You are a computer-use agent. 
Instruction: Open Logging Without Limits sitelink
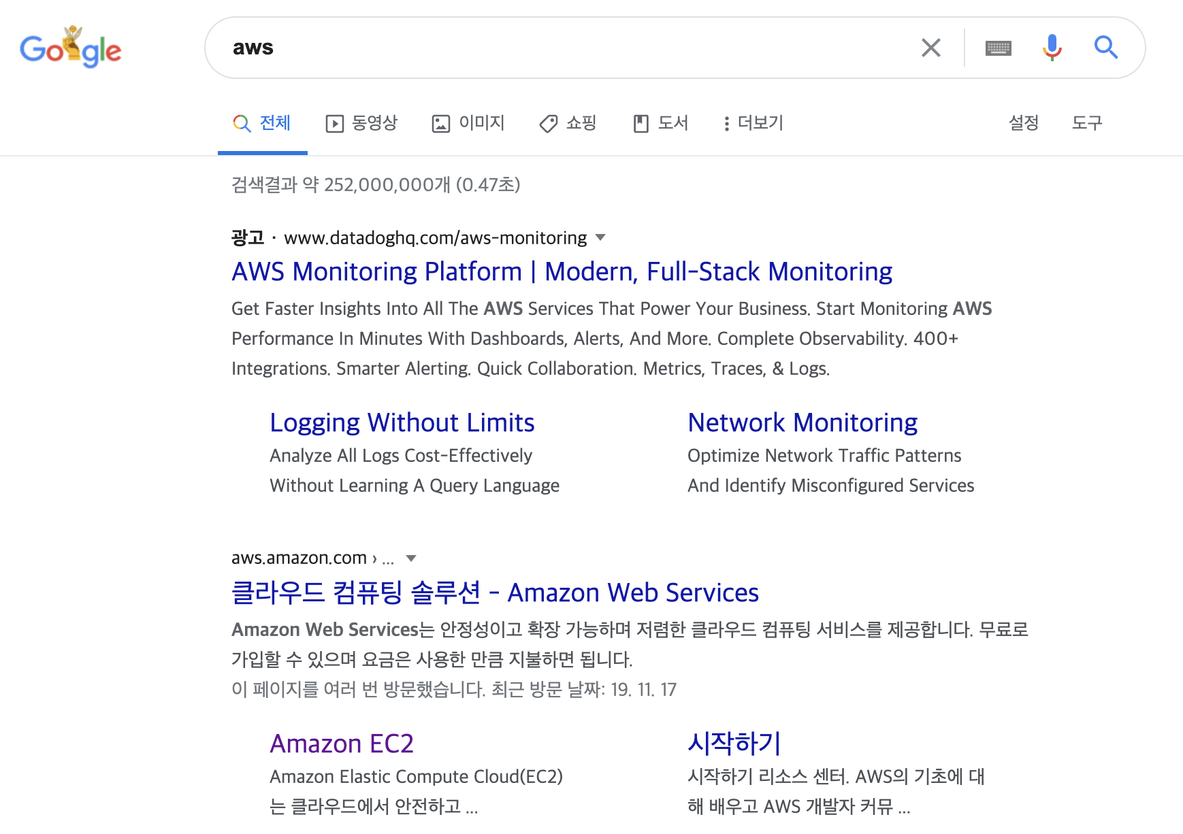point(402,422)
